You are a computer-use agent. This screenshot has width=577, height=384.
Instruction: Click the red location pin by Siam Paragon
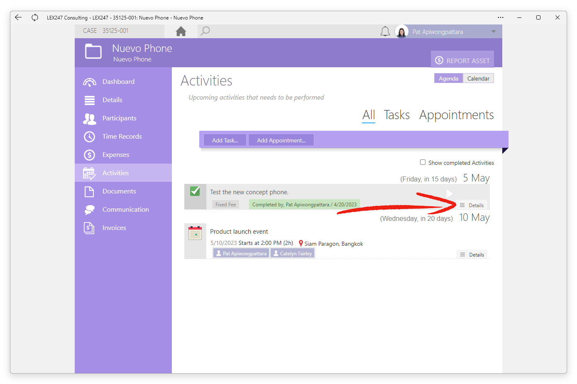301,243
